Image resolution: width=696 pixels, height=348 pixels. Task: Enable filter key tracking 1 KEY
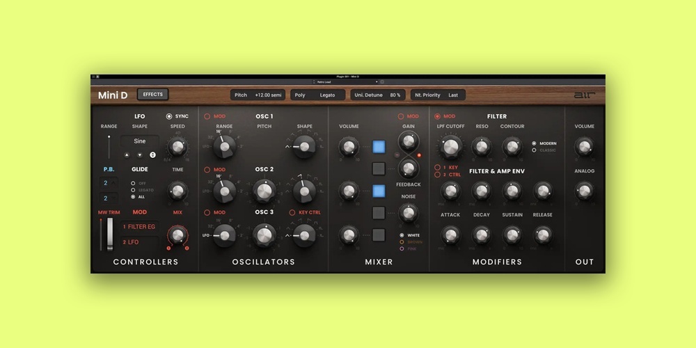(447, 167)
